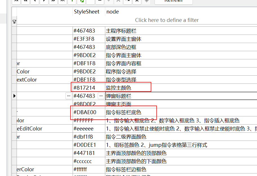The image size is (257, 176).
Task: Select the #DBAE00 StyleSheet cell
Action: click(x=85, y=112)
